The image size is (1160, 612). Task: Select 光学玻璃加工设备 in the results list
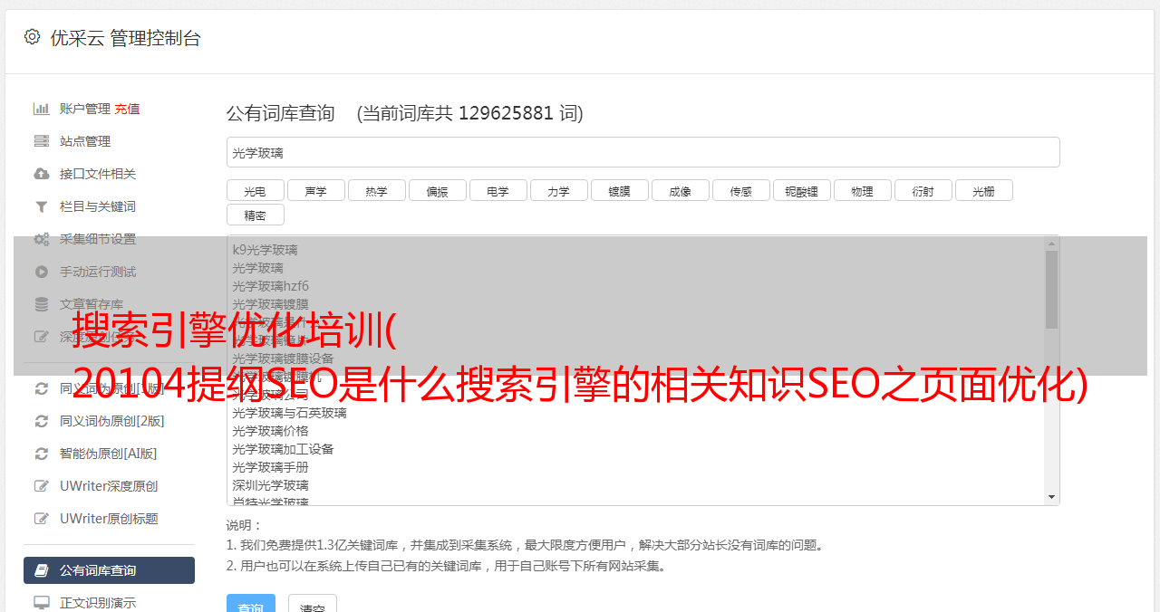(283, 449)
